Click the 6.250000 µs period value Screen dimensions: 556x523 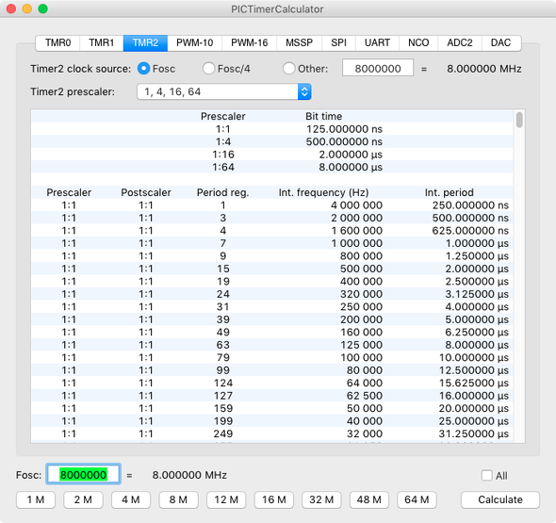click(x=477, y=333)
